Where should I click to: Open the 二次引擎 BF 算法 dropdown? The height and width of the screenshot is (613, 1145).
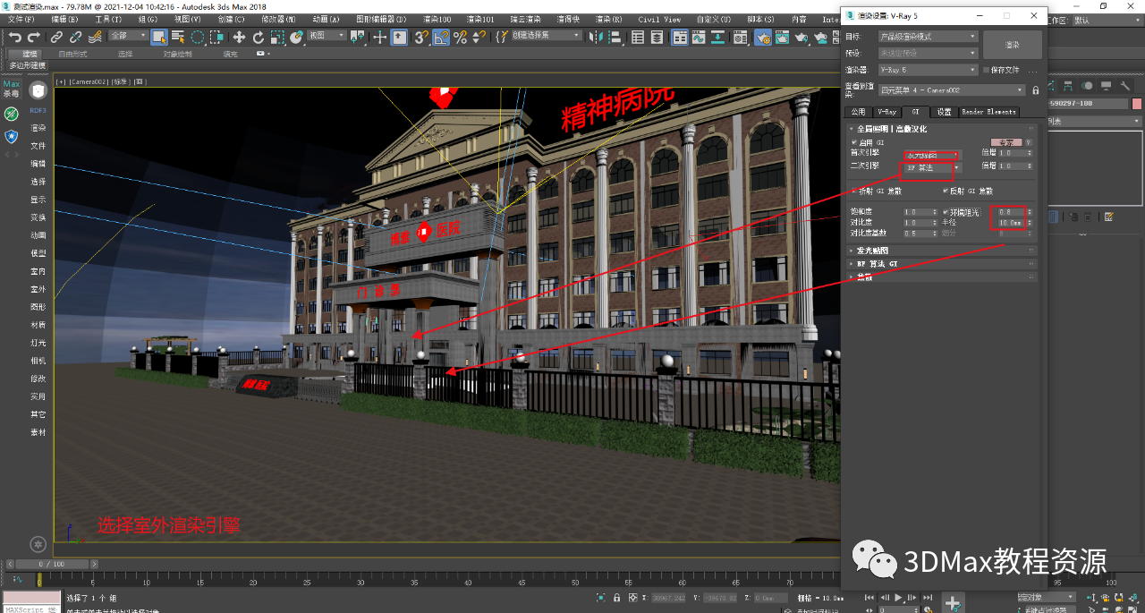(x=931, y=167)
